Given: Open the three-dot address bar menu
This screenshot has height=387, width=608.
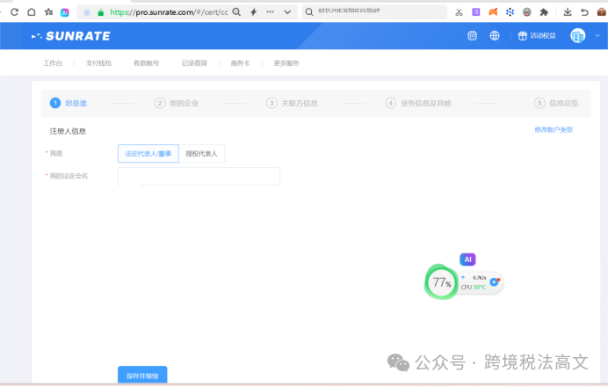Looking at the screenshot, I should (x=271, y=12).
